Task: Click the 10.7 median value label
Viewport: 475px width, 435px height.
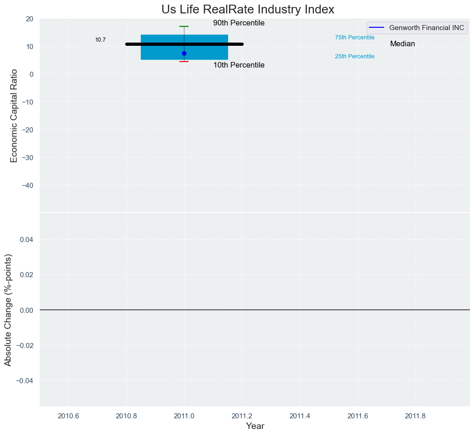Action: tap(100, 40)
